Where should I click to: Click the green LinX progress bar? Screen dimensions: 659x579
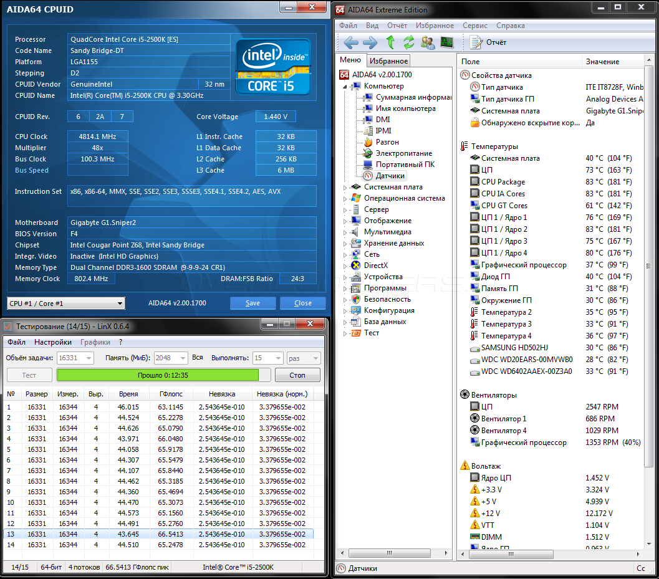click(157, 375)
